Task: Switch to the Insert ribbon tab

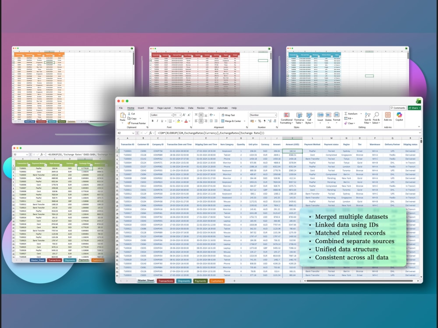Action: 141,108
